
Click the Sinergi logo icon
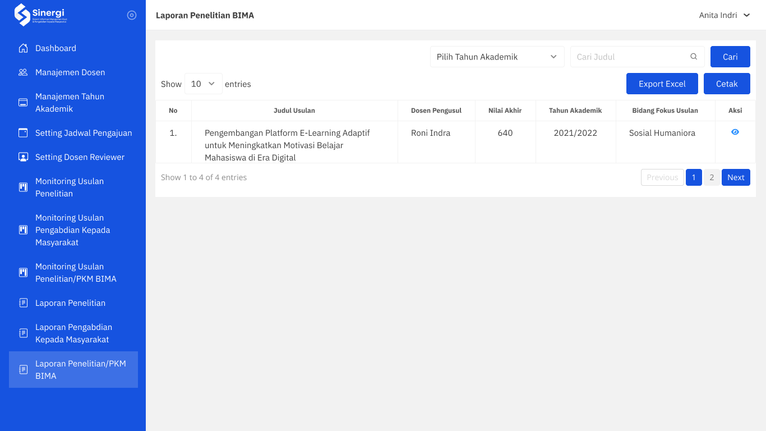pyautogui.click(x=22, y=15)
